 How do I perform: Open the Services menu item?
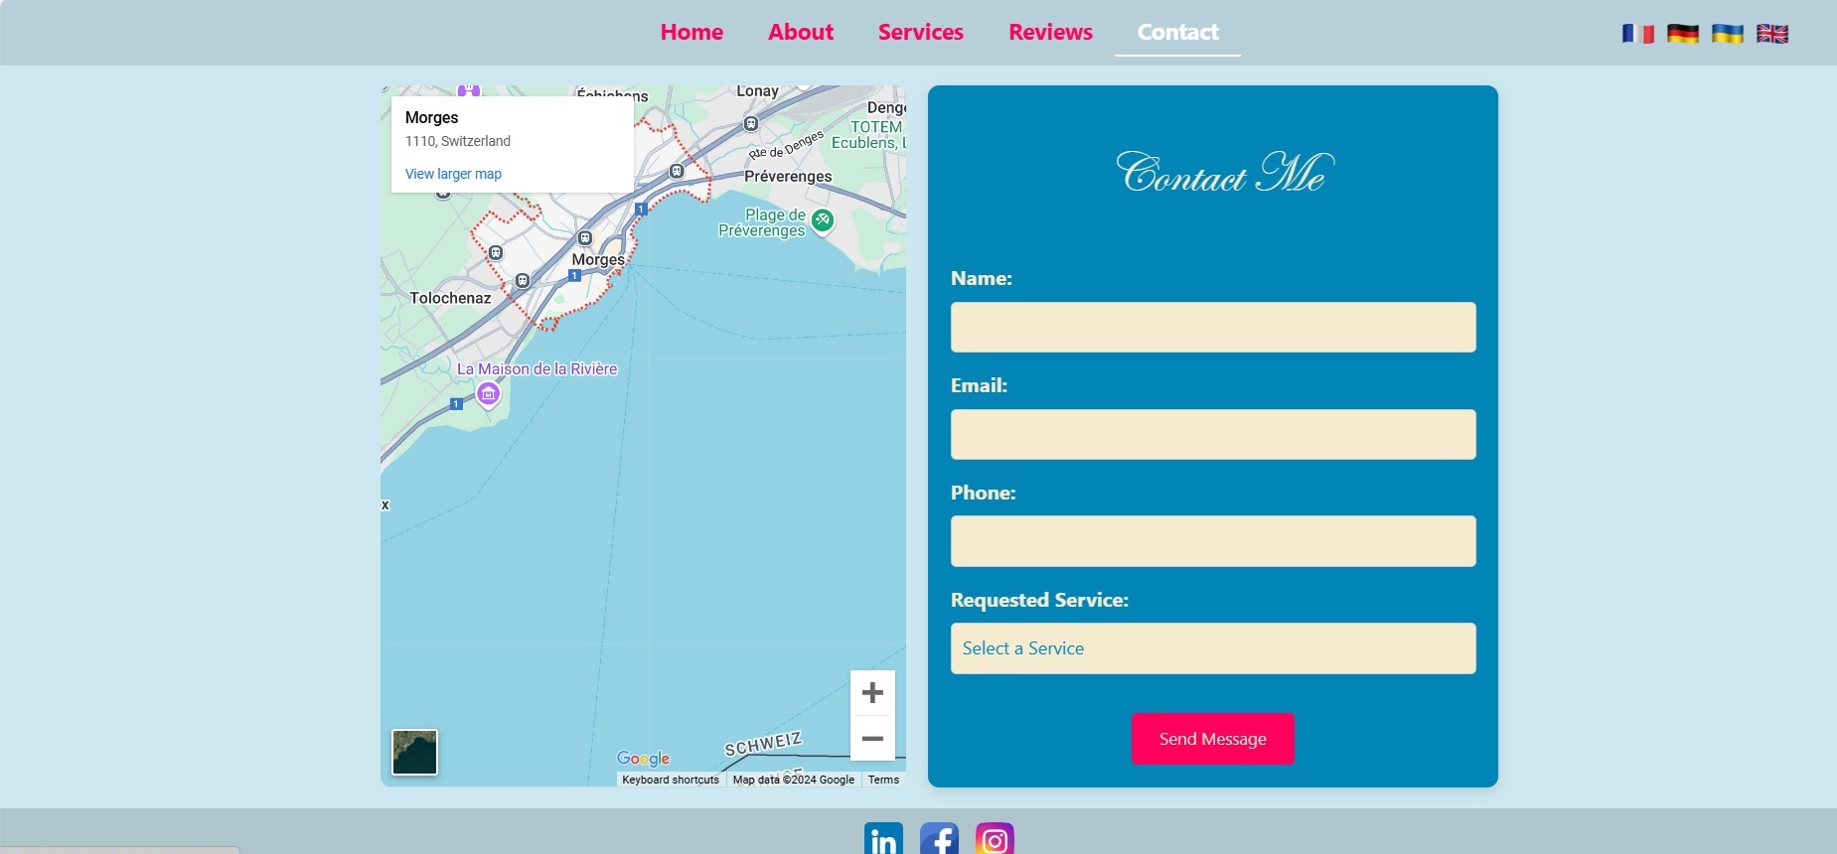pyautogui.click(x=920, y=32)
